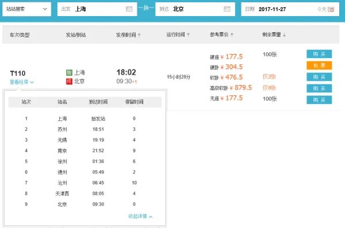Screen dimensions: 345x228
Task: Buy the 硬座 ¥177.5 ticket
Action: [319, 54]
